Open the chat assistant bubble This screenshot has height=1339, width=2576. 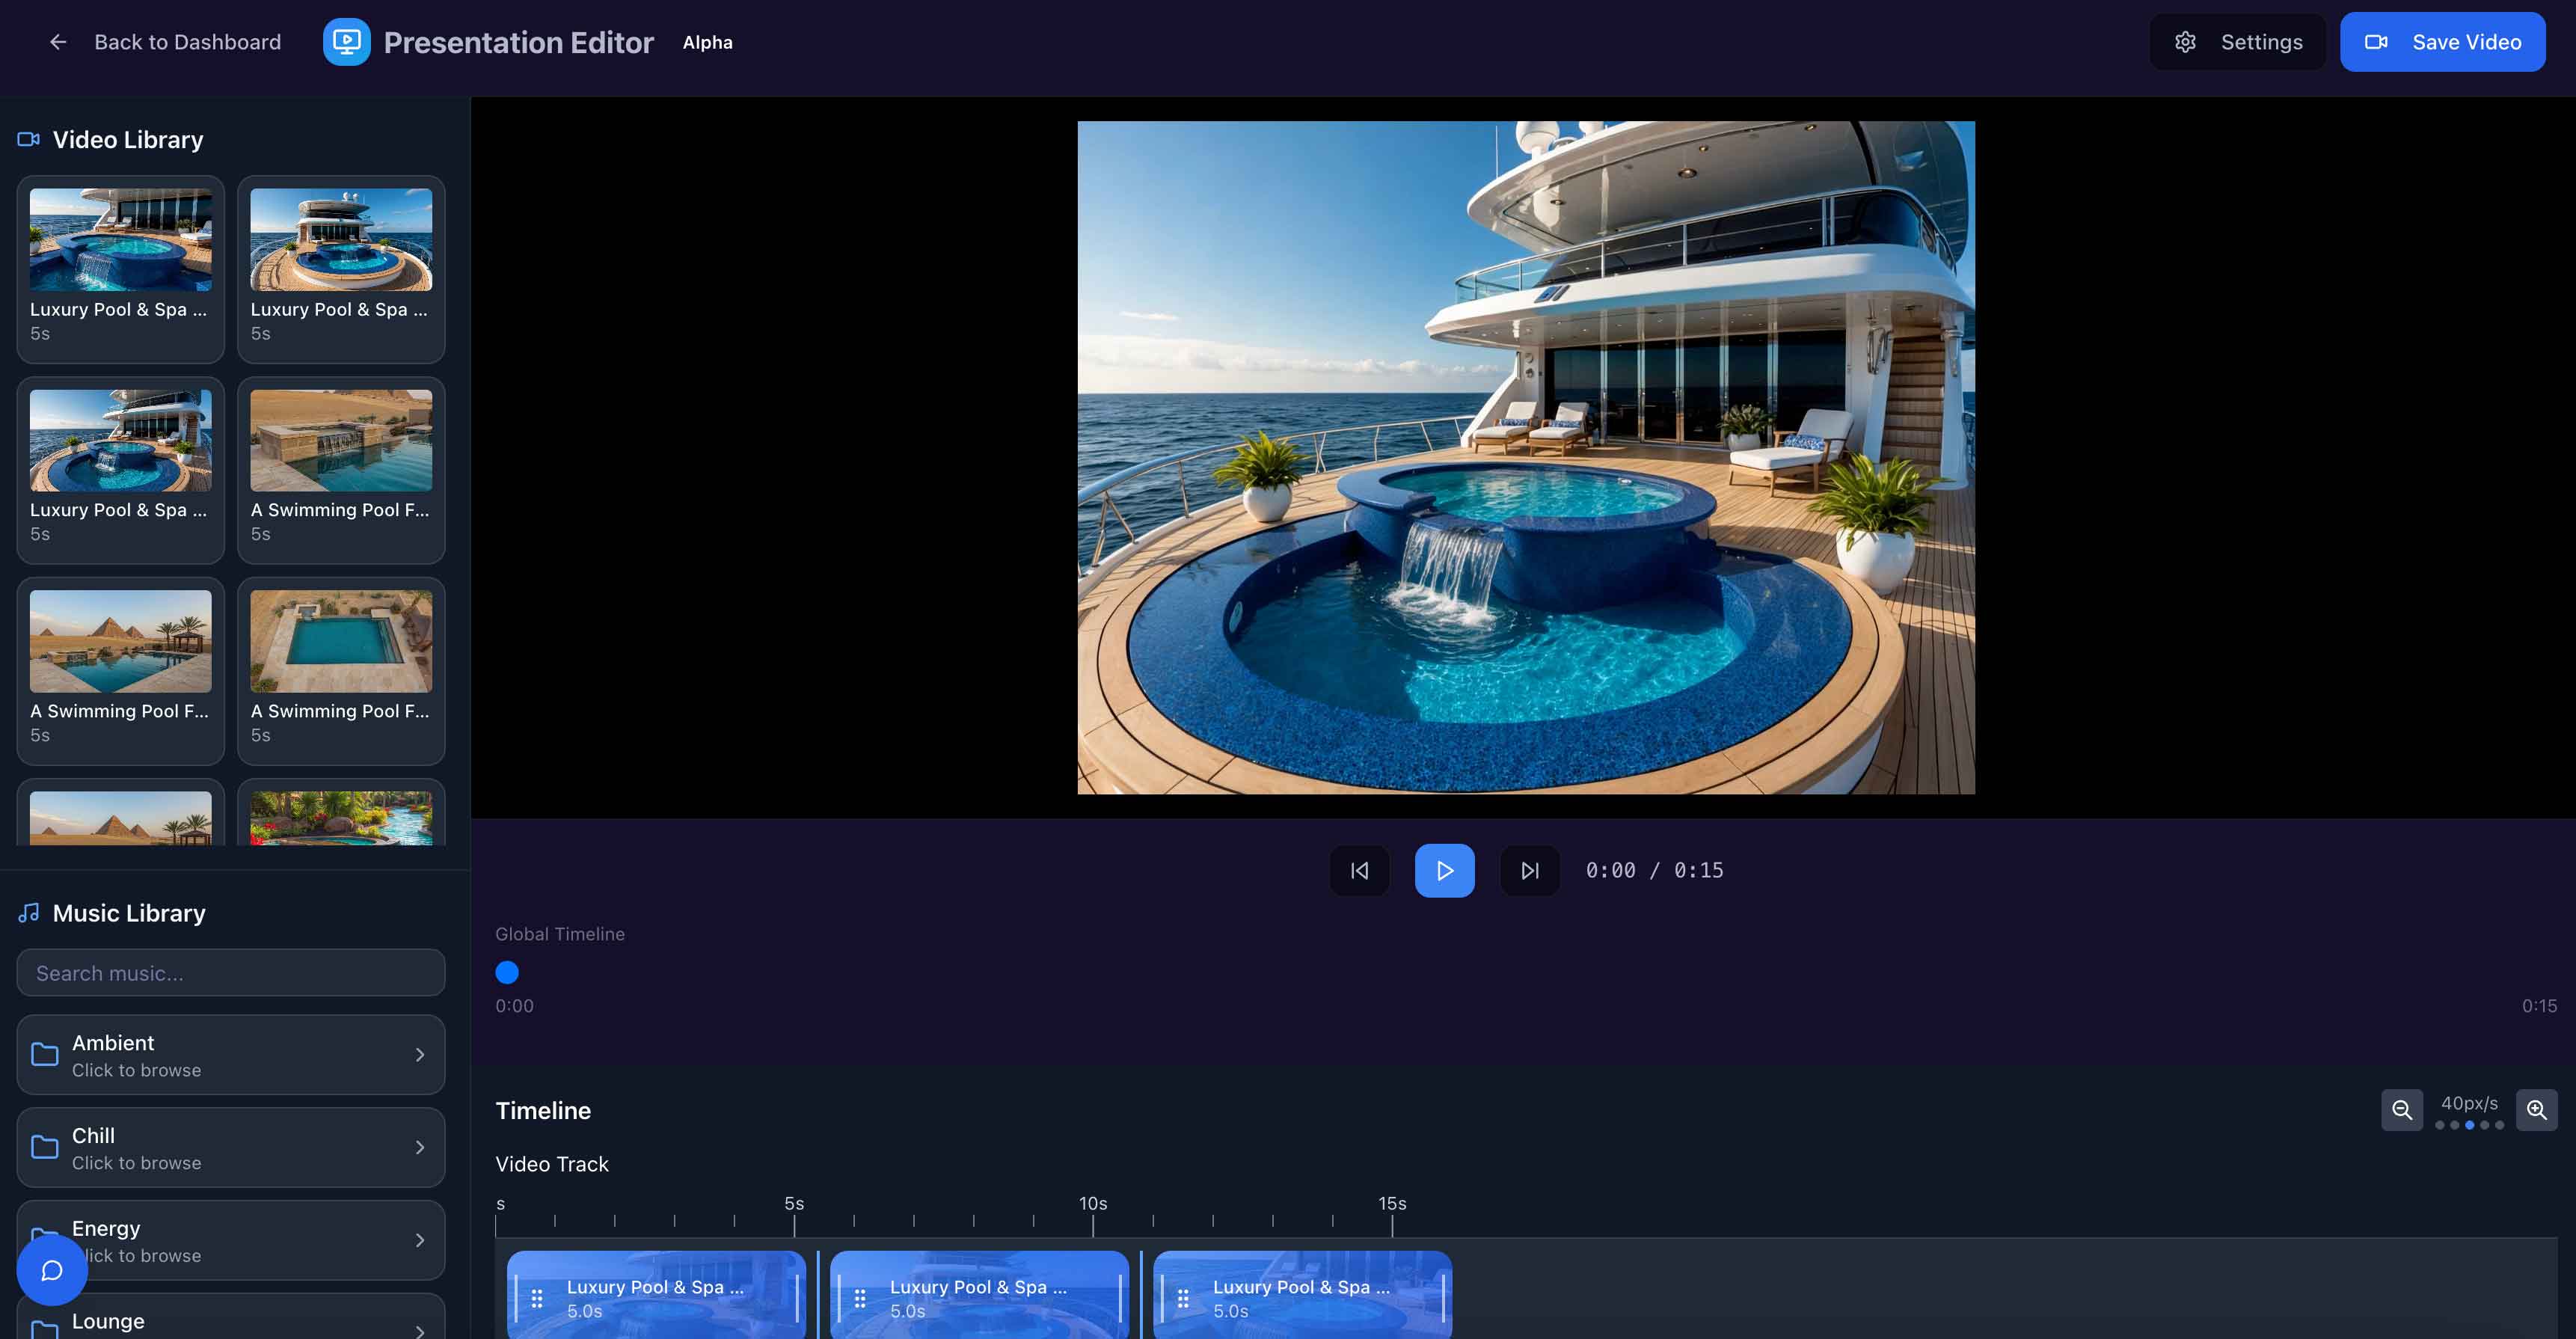[x=51, y=1270]
